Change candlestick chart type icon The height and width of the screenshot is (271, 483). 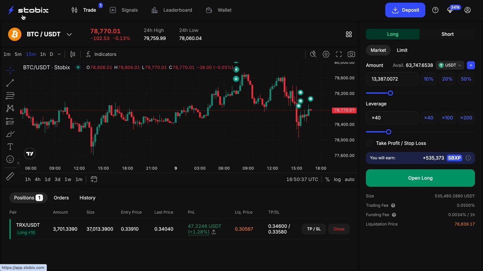72,54
